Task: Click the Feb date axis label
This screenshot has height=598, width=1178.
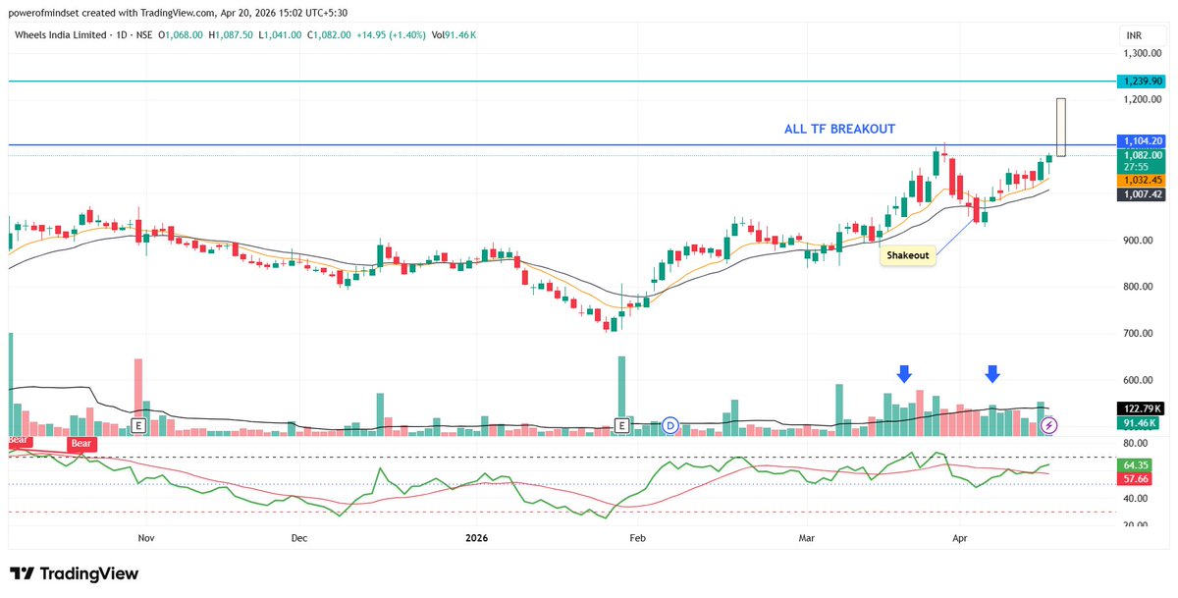Action: pyautogui.click(x=637, y=538)
